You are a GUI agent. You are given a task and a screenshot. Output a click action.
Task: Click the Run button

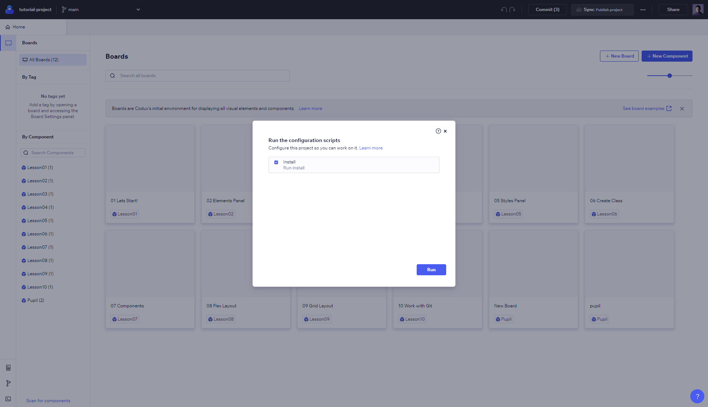(431, 270)
